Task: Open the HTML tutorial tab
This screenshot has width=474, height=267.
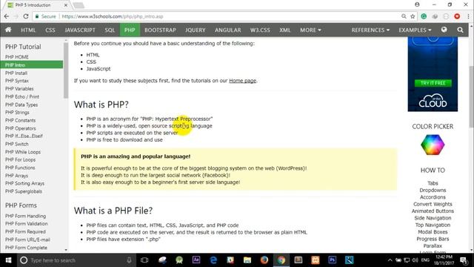Action: 28,30
